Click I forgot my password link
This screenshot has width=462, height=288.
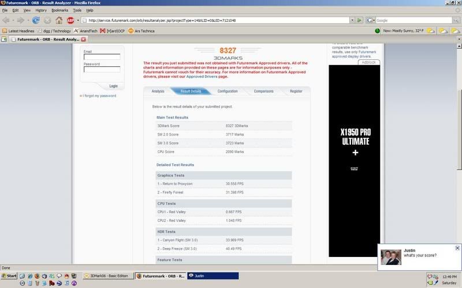coord(99,96)
